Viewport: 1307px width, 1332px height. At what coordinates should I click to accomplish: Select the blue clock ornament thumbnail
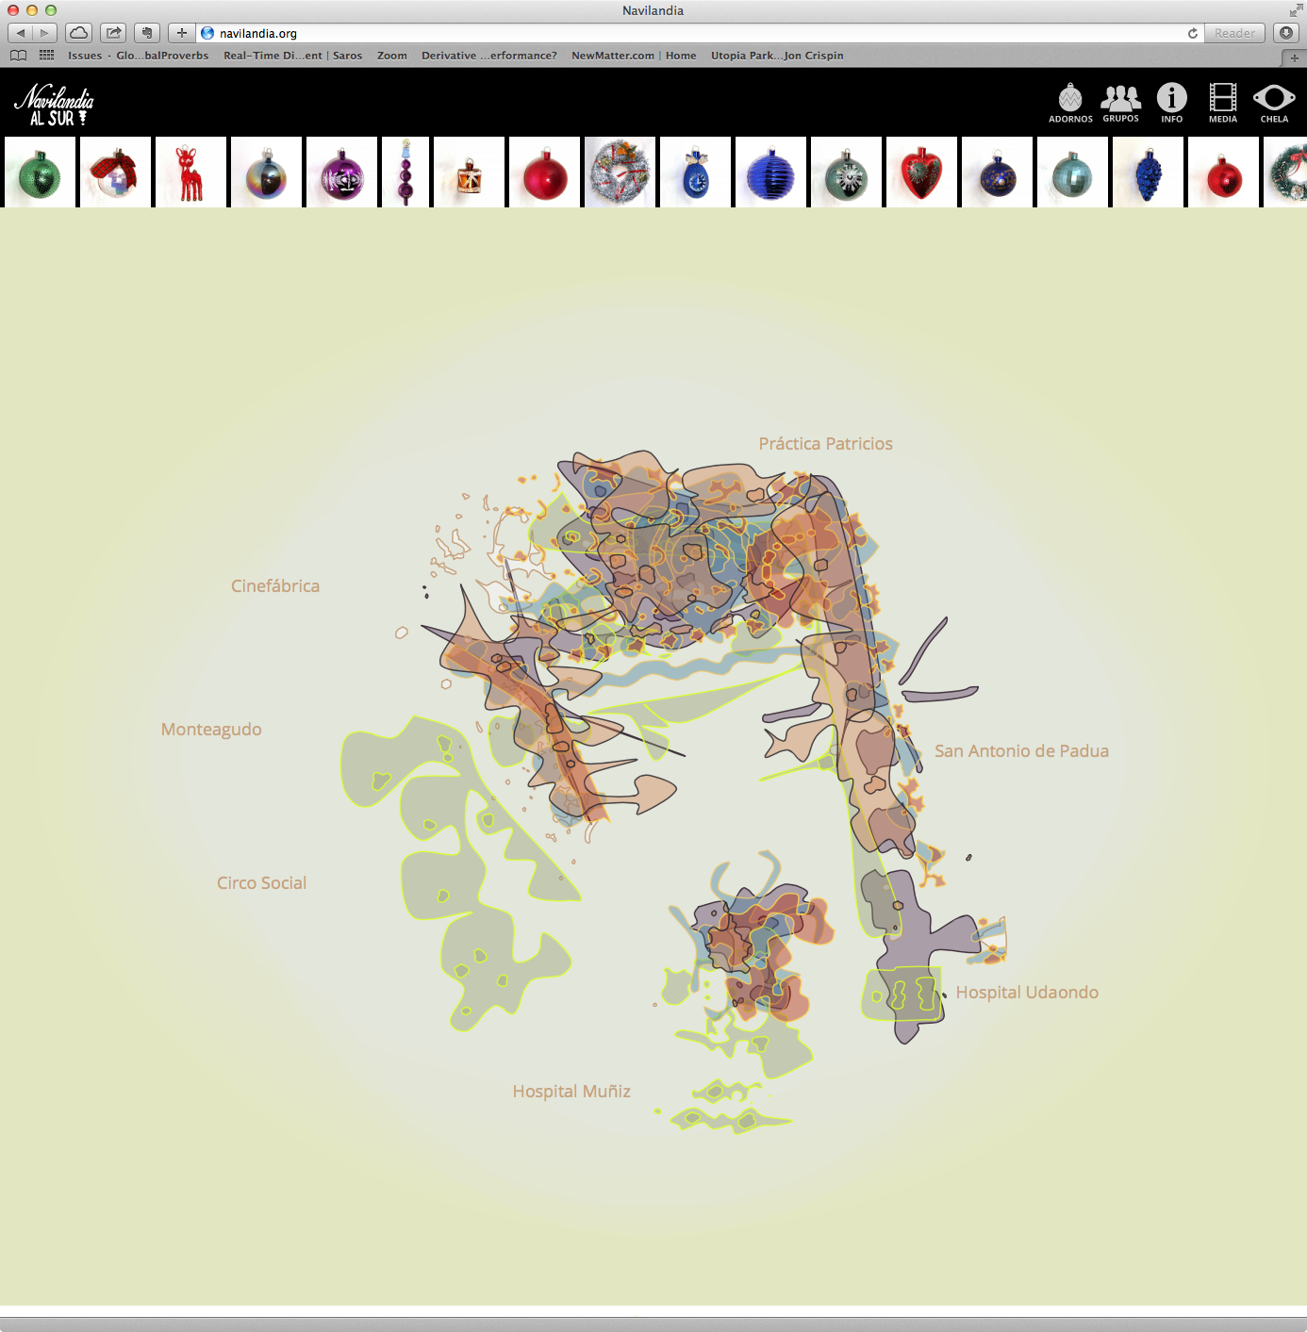695,172
